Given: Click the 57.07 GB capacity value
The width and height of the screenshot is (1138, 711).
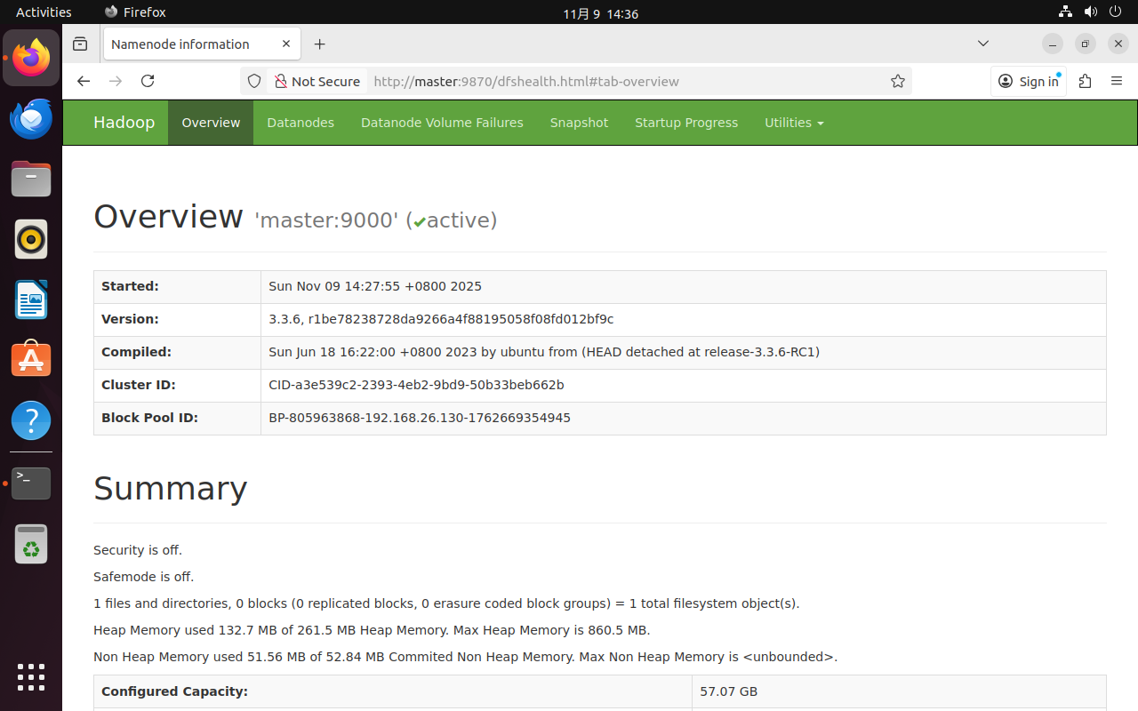Looking at the screenshot, I should 728,691.
